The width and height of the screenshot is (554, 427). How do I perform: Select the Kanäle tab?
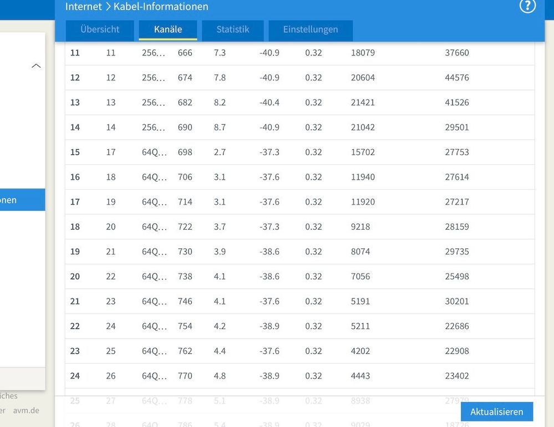click(x=168, y=29)
